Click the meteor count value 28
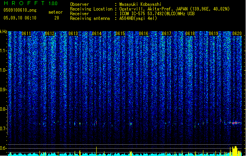The width and height of the screenshot is (246, 156). coord(57,18)
